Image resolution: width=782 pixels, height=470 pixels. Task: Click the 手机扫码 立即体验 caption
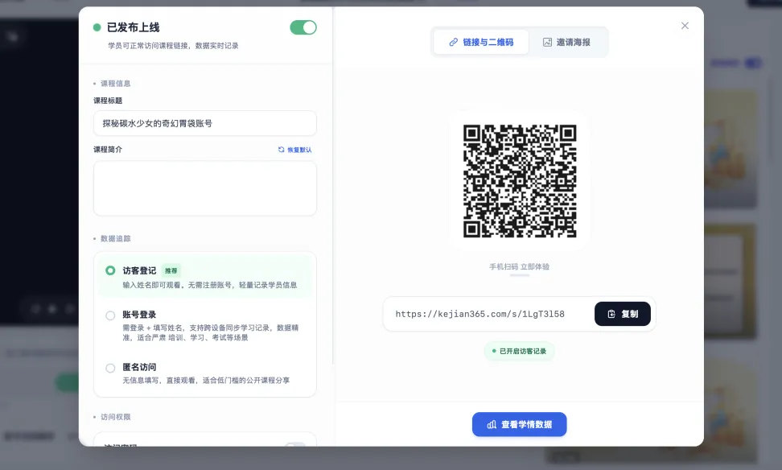pos(519,267)
